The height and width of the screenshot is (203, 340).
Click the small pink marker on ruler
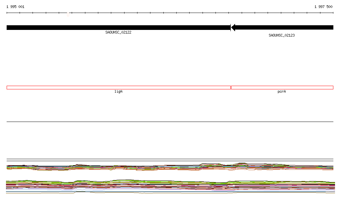68,14
